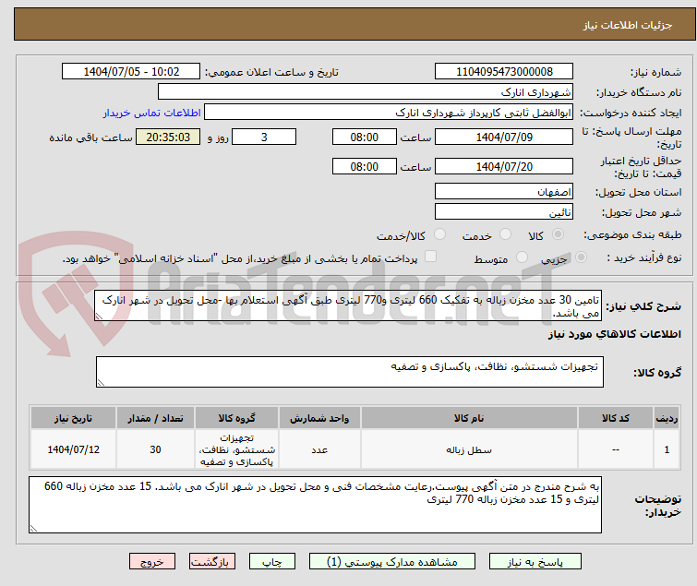This screenshot has width=697, height=586.
Task: Click the پاسخ به نیاز button
Action: click(x=535, y=562)
